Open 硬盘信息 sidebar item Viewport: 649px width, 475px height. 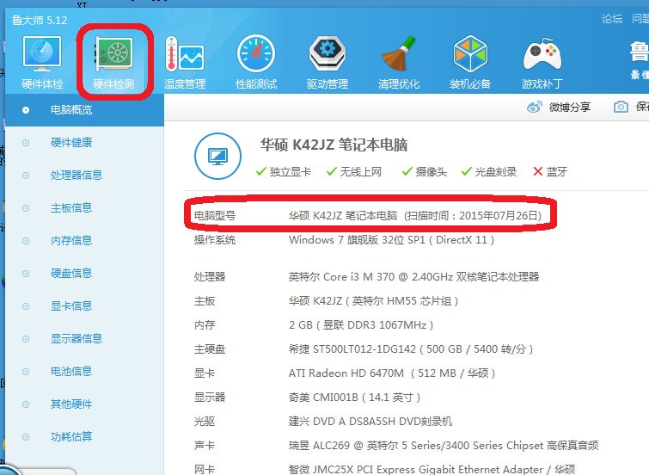coord(84,273)
